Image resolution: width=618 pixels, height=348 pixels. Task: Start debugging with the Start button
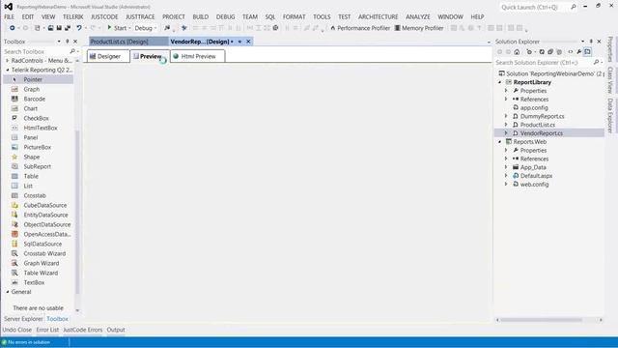[x=117, y=28]
